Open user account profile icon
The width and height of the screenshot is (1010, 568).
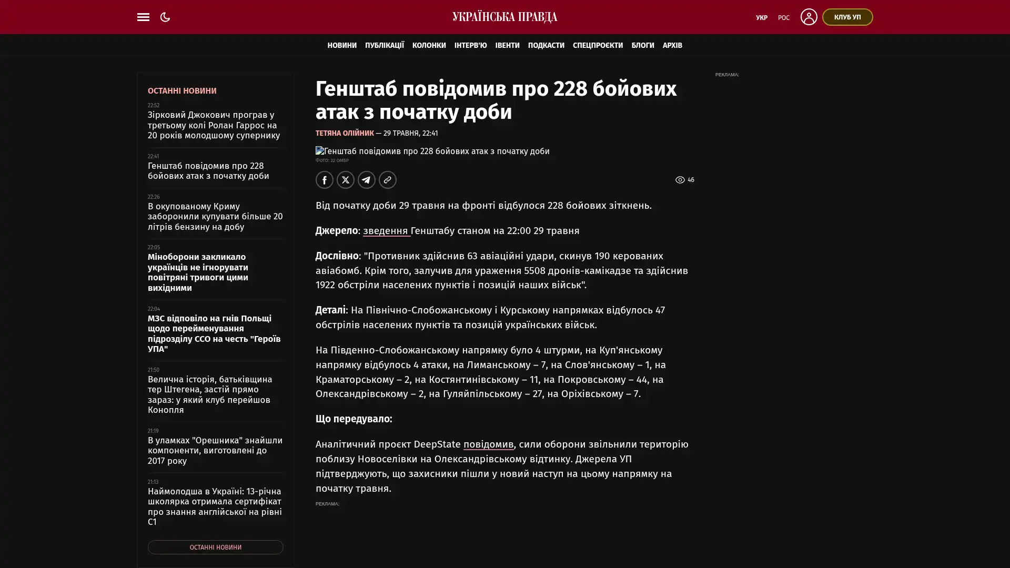809,17
